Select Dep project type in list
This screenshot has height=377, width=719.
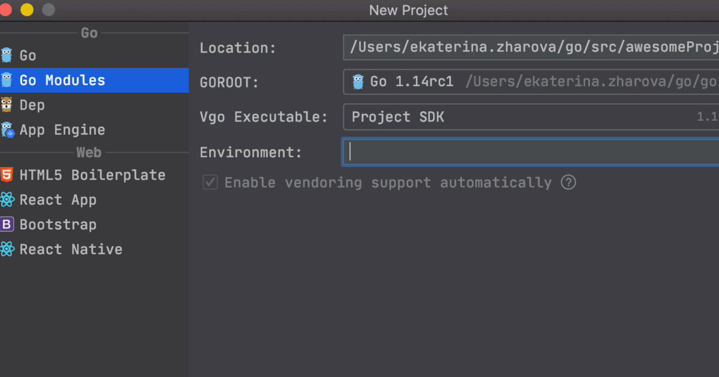32,105
